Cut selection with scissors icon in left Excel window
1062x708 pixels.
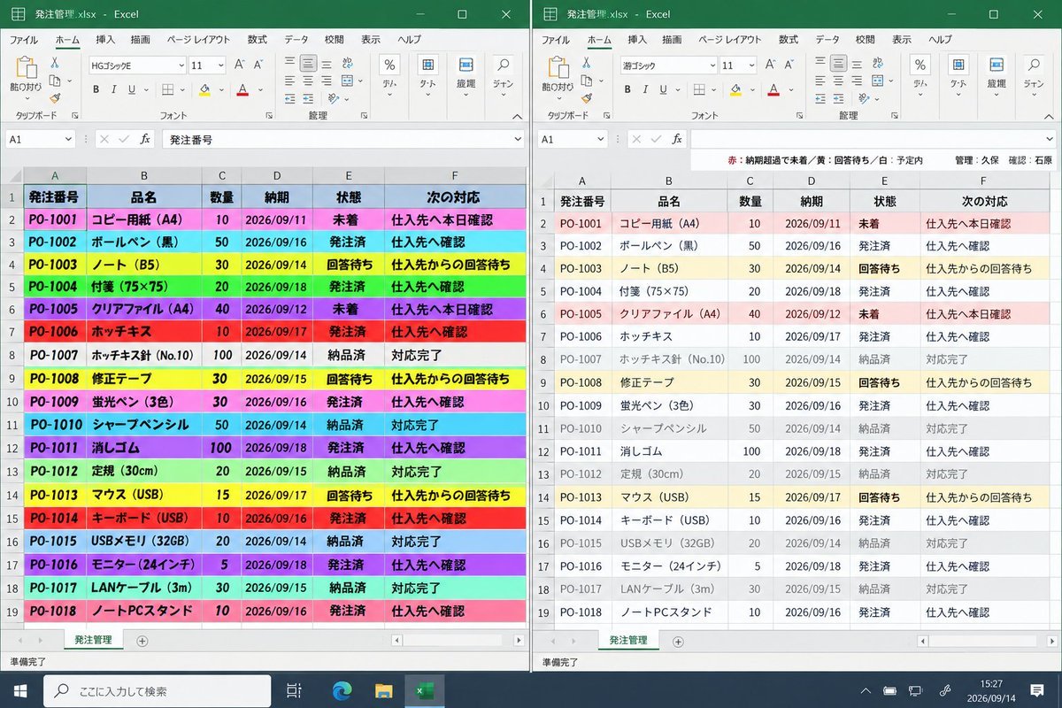click(x=55, y=64)
